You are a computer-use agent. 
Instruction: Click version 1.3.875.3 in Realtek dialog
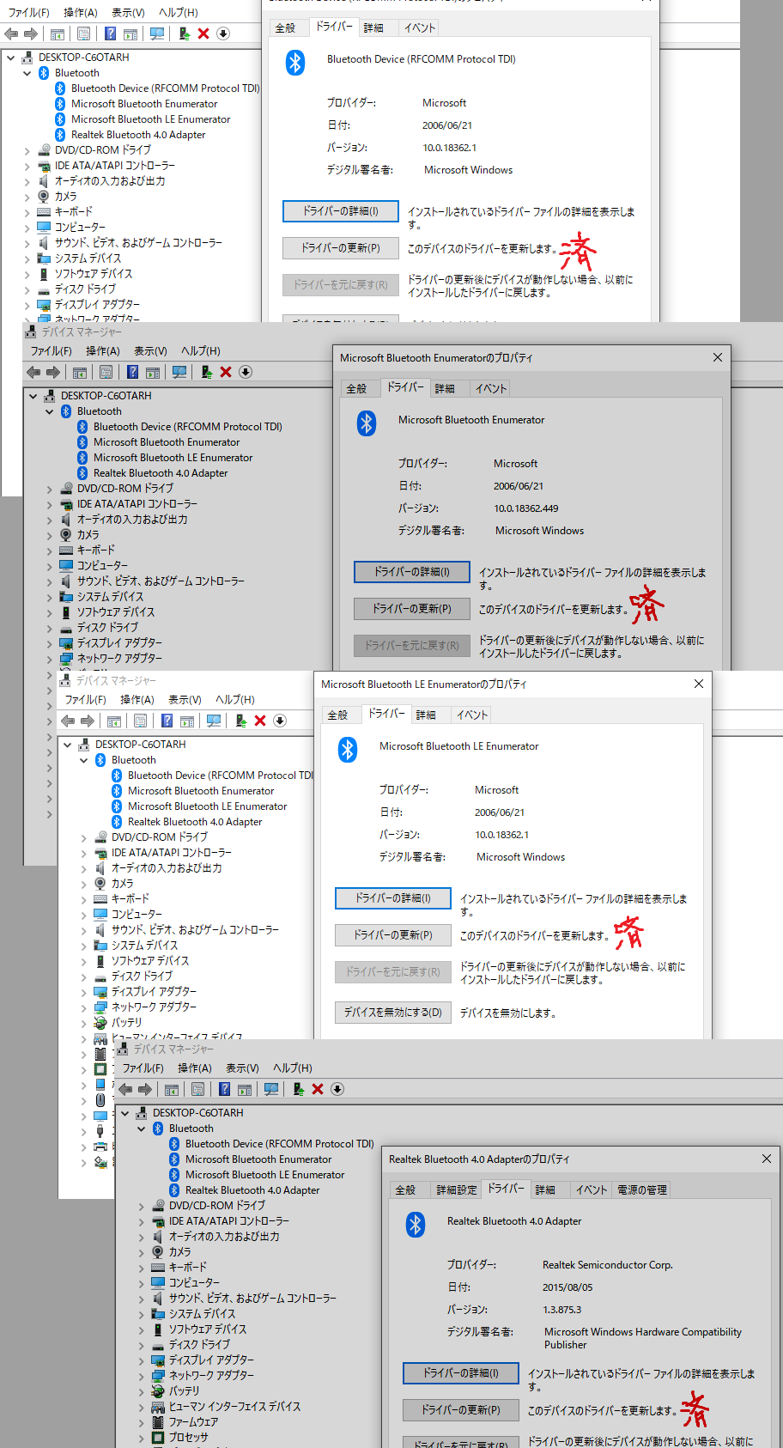click(561, 1310)
